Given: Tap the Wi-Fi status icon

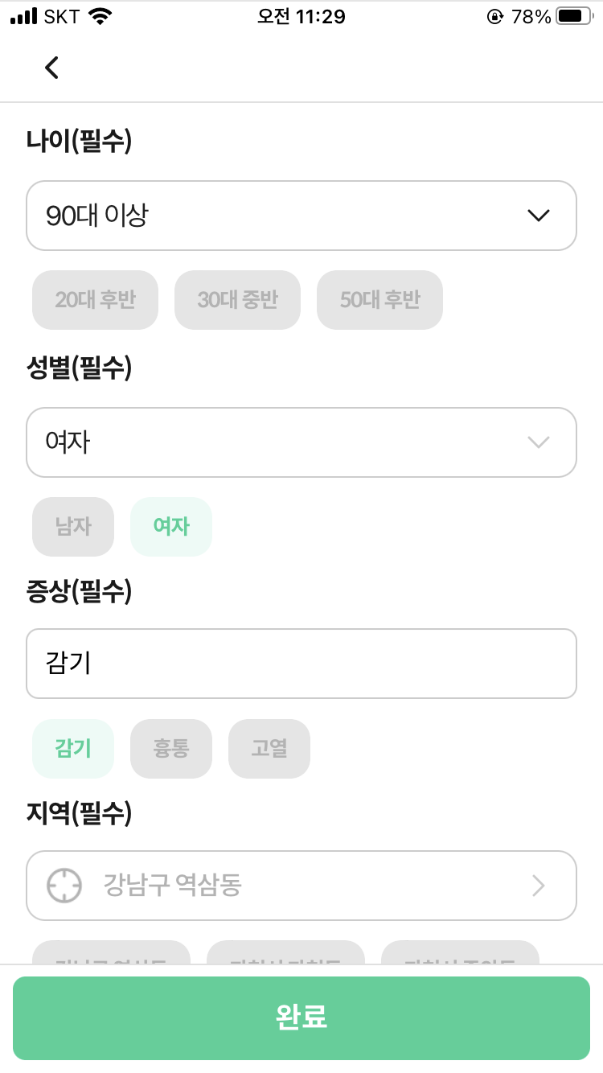Looking at the screenshot, I should [100, 16].
